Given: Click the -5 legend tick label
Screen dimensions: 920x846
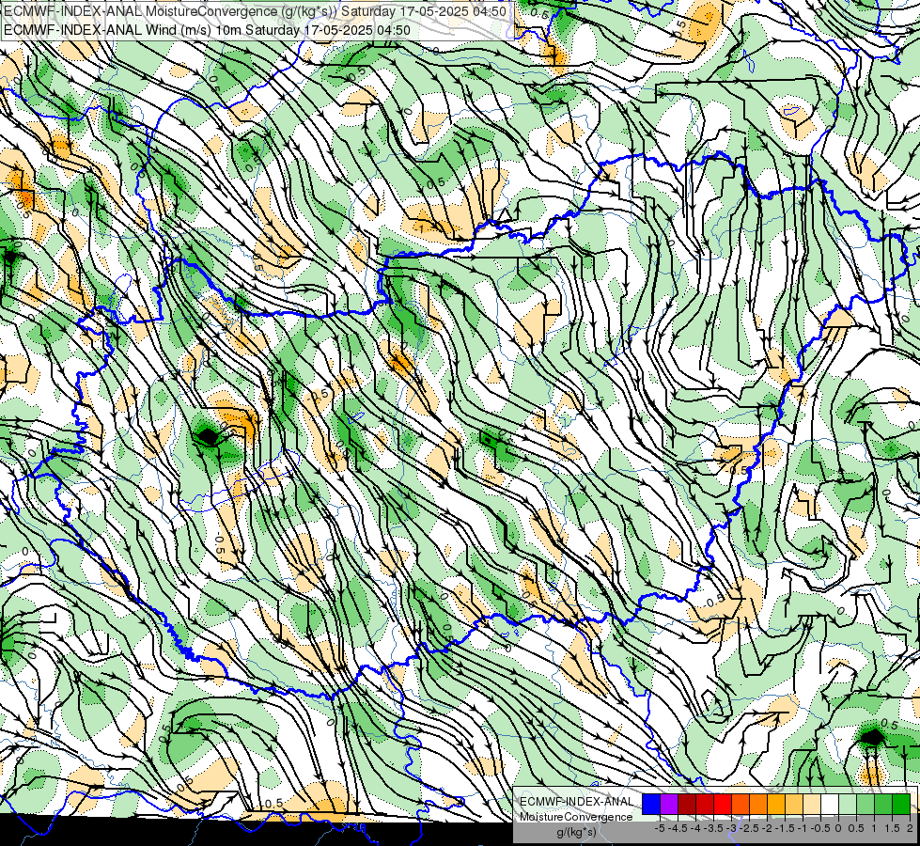Looking at the screenshot, I should pos(660,828).
